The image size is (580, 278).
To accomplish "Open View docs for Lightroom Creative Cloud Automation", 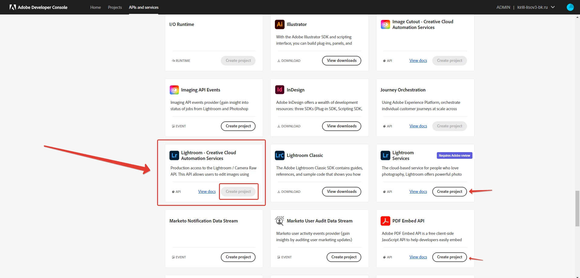I will pyautogui.click(x=207, y=192).
